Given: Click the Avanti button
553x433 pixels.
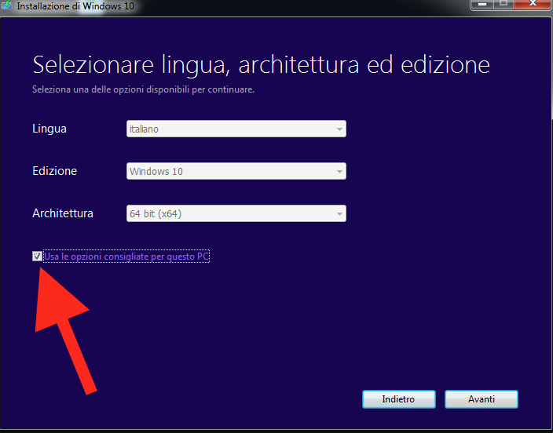Looking at the screenshot, I should 482,399.
